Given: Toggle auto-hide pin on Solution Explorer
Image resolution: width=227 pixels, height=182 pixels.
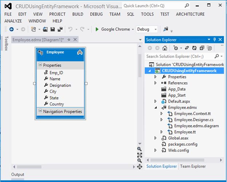Looking at the screenshot, I should point(215,39).
